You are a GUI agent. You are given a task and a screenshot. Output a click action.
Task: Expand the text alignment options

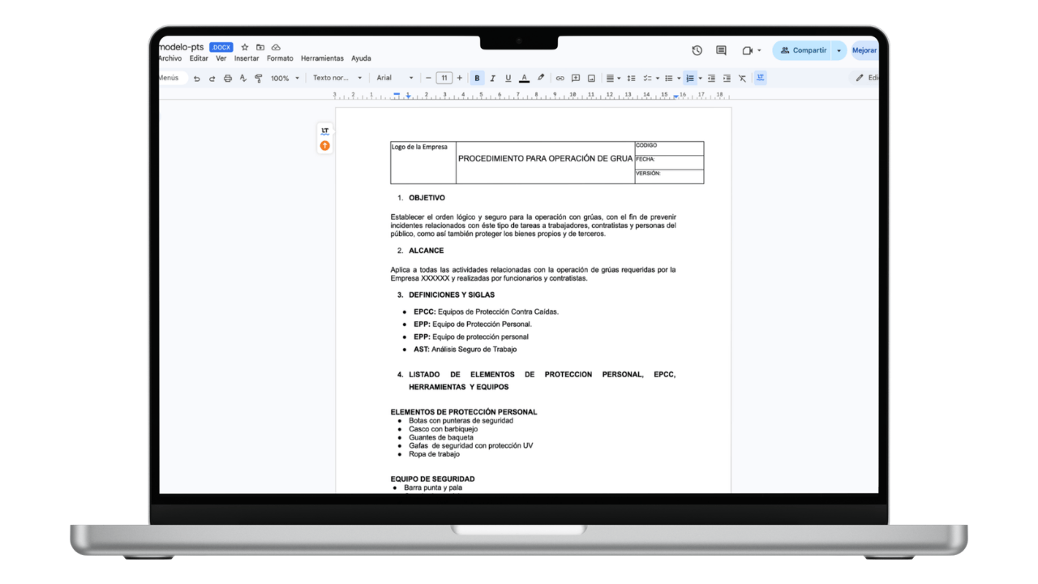pos(617,78)
